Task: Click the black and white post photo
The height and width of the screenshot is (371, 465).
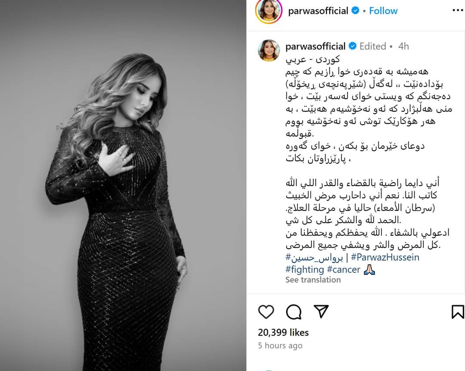Action: (123, 185)
